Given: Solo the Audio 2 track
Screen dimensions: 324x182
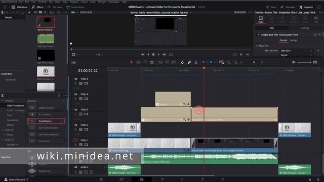Looking at the screenshot, I should (x=86, y=172).
